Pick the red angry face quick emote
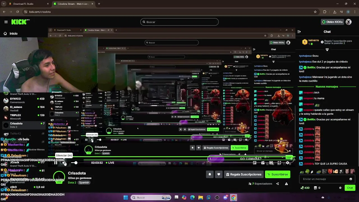The height and width of the screenshot is (202, 359). point(330,171)
